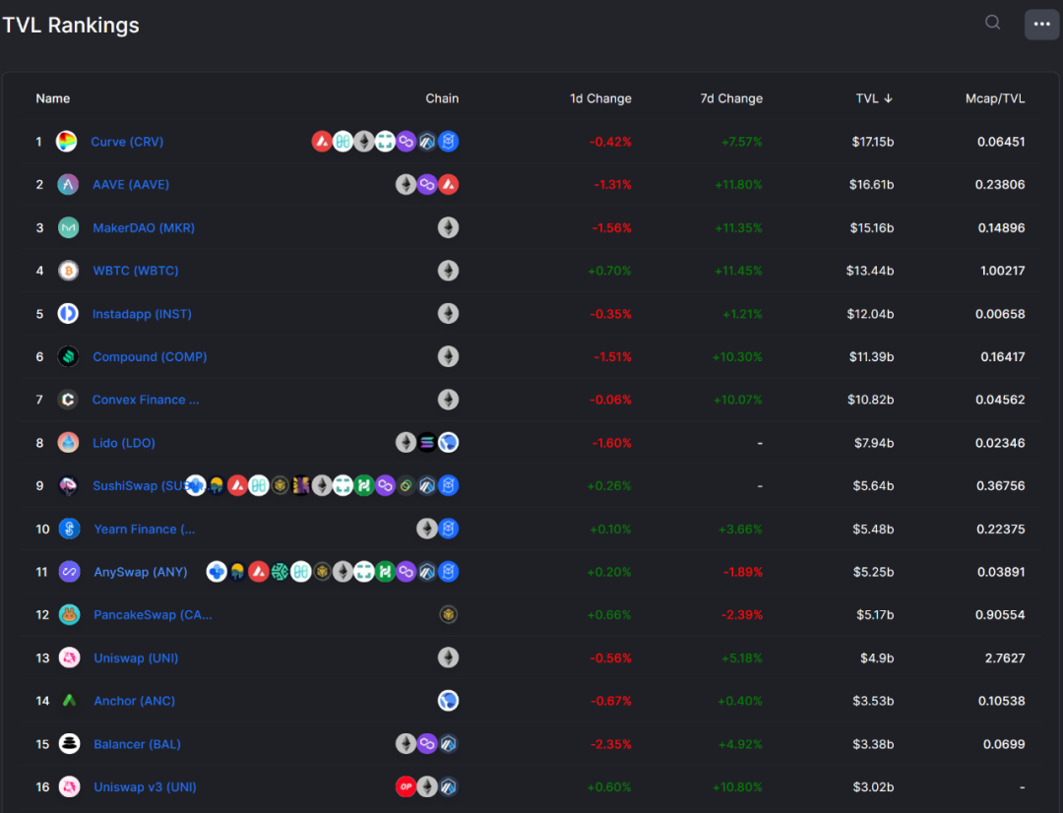Click the Optimism chain icon in Uniswap v3 row
Screen dimensions: 1063x813
pyautogui.click(x=406, y=787)
